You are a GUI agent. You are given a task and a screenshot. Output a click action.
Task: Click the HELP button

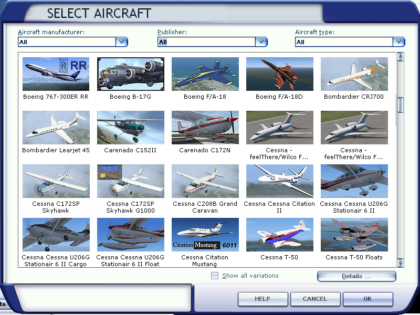pyautogui.click(x=262, y=299)
